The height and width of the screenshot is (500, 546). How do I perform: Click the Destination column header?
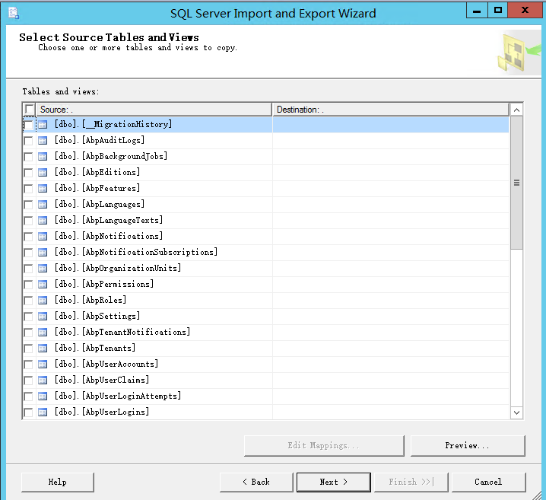click(x=390, y=110)
